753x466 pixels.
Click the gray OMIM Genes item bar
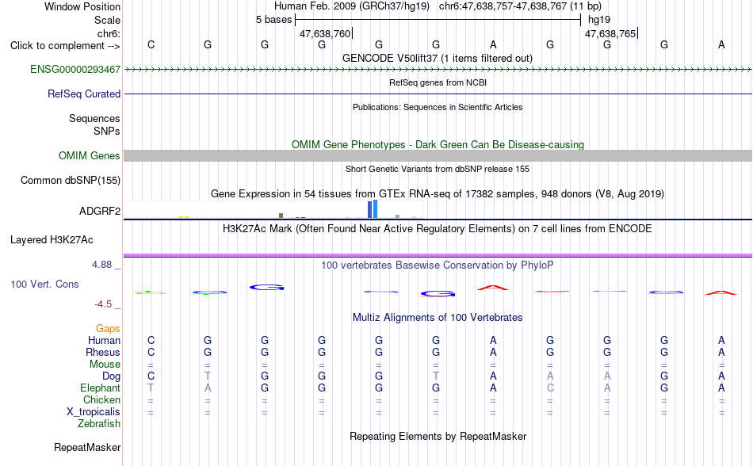click(x=438, y=155)
